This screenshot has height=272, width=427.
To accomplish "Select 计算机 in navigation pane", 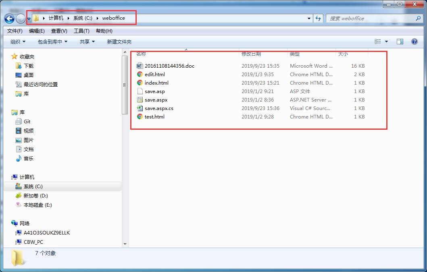I will tap(27, 177).
